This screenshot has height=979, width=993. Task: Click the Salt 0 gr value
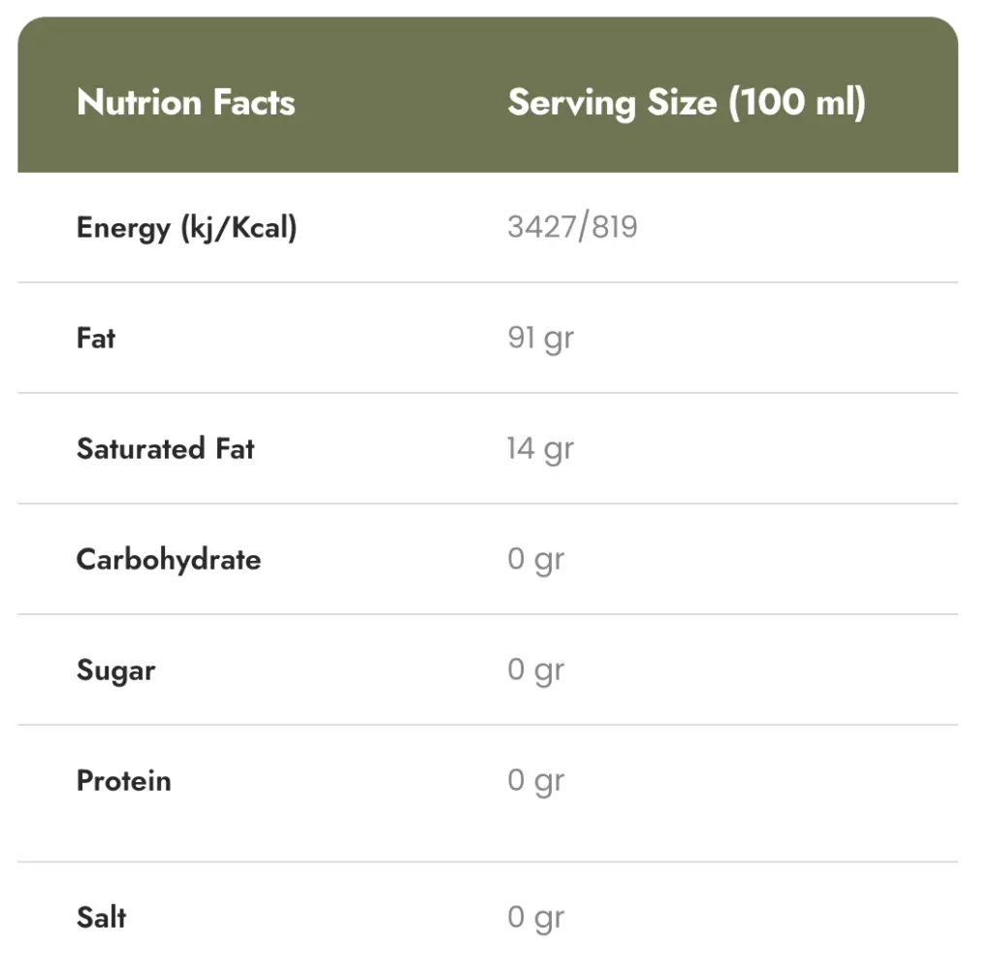535,918
